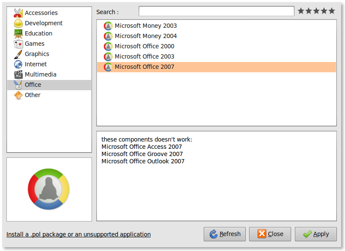Click the Refresh button

pos(224,234)
